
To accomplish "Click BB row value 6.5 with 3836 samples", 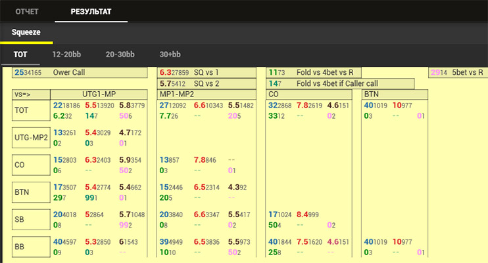I will 207,242.
